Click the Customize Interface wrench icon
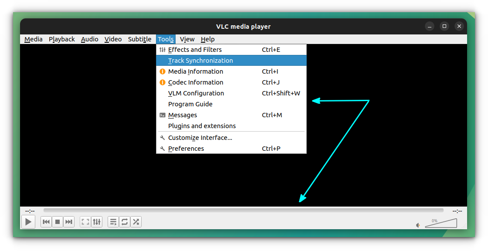This screenshot has height=251, width=488. 163,138
